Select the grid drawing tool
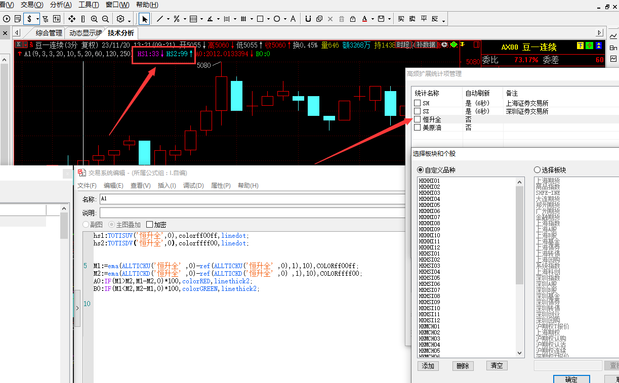Image resolution: width=619 pixels, height=383 pixels. point(243,19)
